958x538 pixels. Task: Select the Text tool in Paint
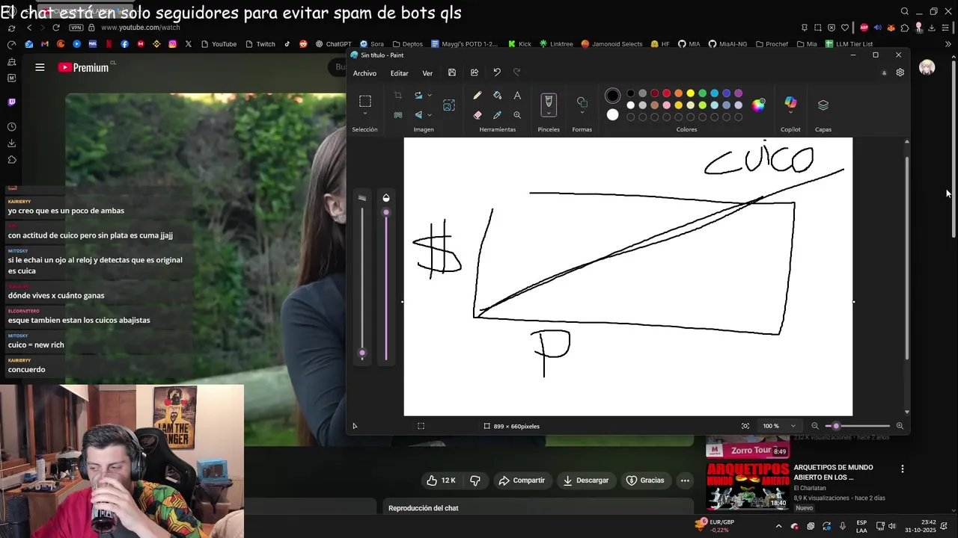point(517,96)
